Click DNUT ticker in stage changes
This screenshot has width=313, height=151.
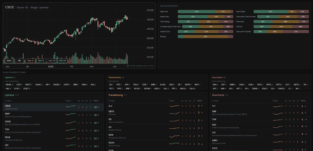[29, 85]
